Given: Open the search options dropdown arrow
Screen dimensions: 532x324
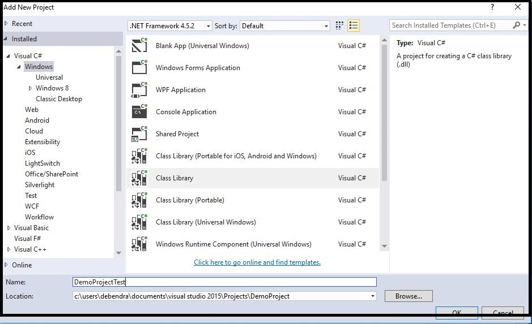Looking at the screenshot, I should tap(525, 25).
